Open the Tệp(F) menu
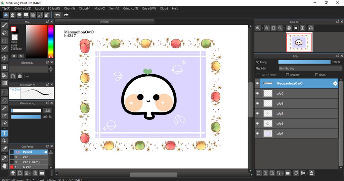 pyautogui.click(x=6, y=8)
